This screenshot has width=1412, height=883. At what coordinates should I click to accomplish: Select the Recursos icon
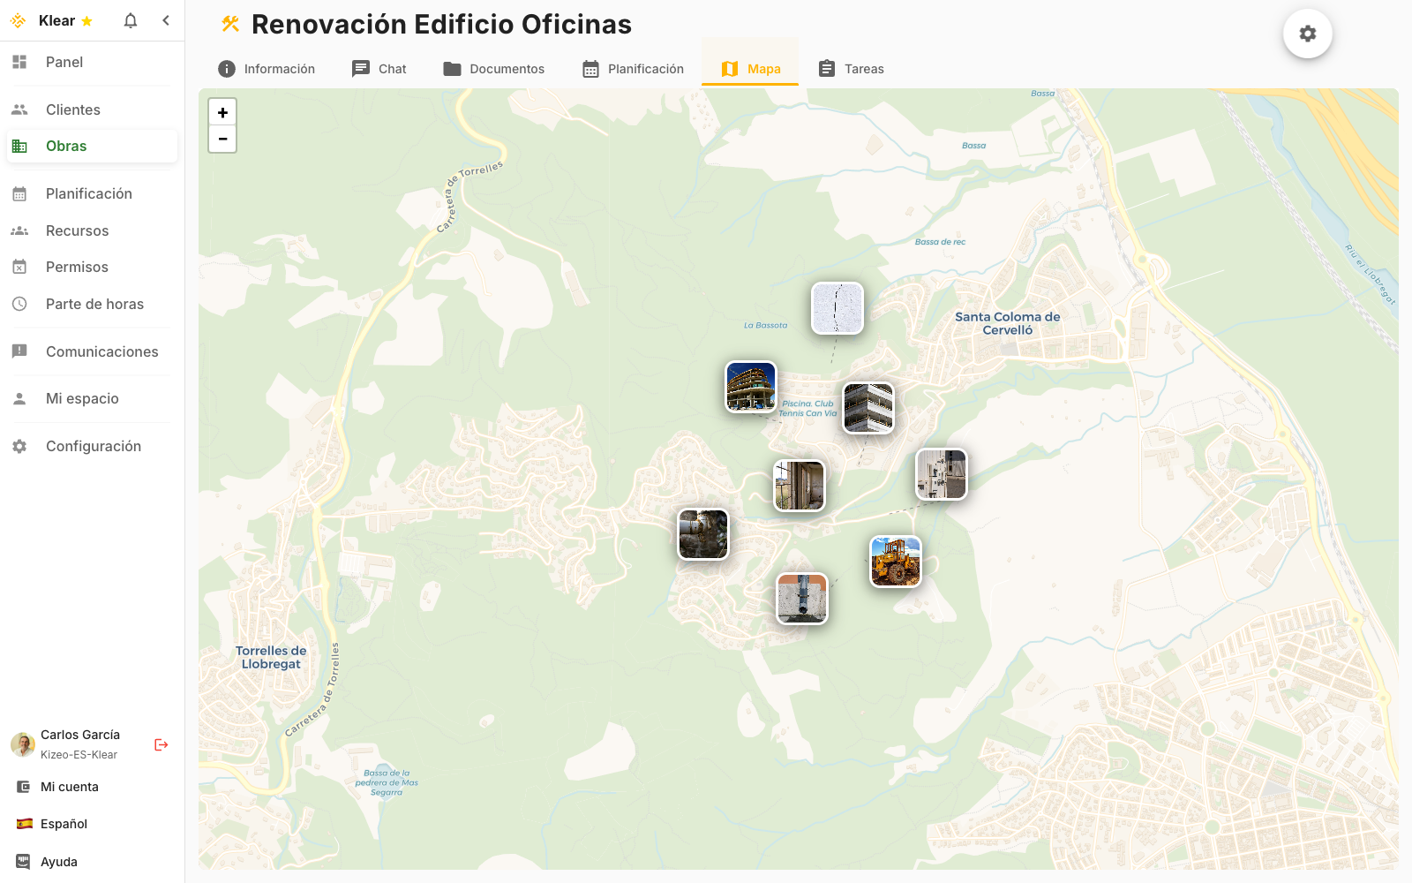point(19,230)
